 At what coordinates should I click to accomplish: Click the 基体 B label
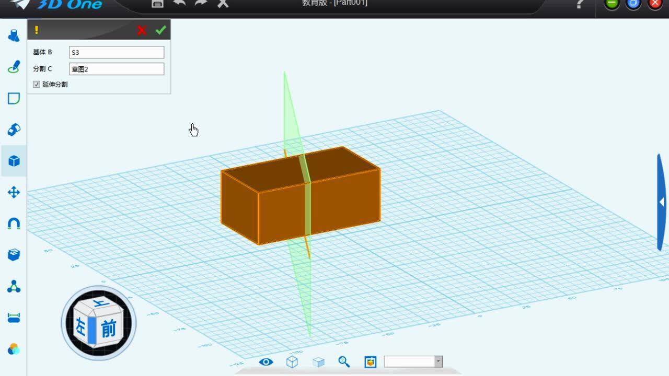coord(42,52)
